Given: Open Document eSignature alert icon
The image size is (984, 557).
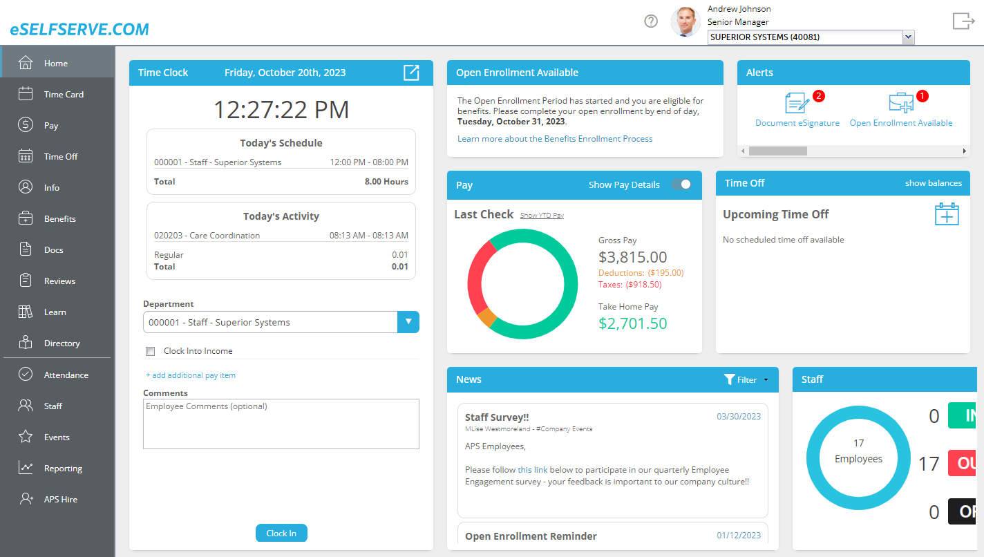Looking at the screenshot, I should point(797,104).
